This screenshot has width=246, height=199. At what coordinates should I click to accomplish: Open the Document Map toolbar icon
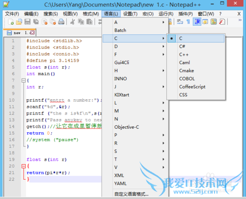pyautogui.click(x=214, y=22)
